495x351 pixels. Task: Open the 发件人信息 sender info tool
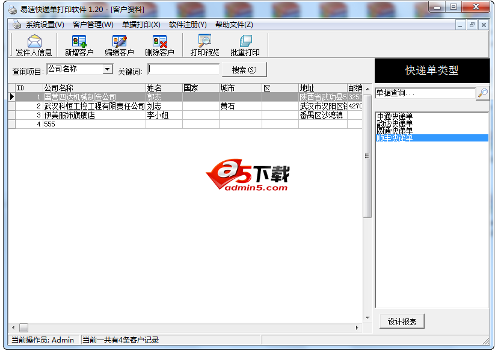pyautogui.click(x=34, y=45)
